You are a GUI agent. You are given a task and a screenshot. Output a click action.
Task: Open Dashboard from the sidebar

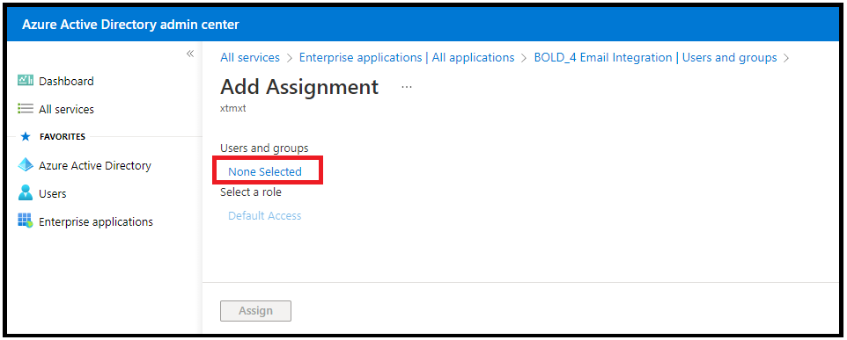pos(66,81)
